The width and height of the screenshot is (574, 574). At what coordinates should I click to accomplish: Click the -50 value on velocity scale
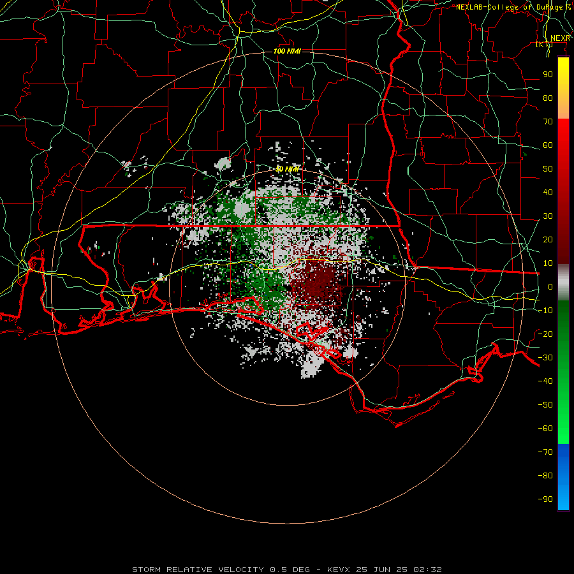click(x=545, y=405)
